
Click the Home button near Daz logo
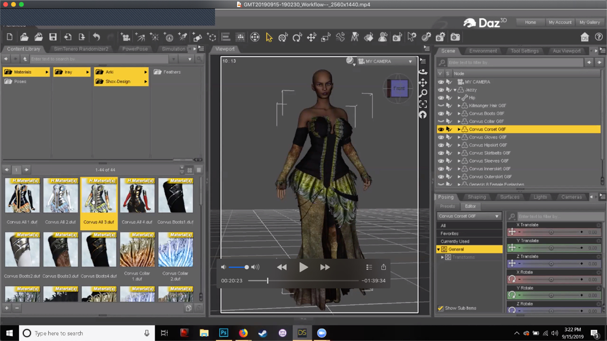530,22
